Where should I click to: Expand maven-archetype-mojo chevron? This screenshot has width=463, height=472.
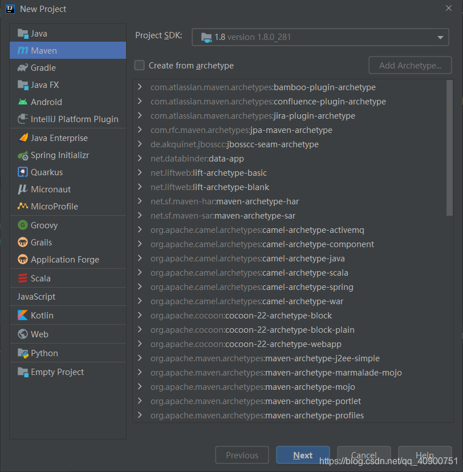(140, 386)
